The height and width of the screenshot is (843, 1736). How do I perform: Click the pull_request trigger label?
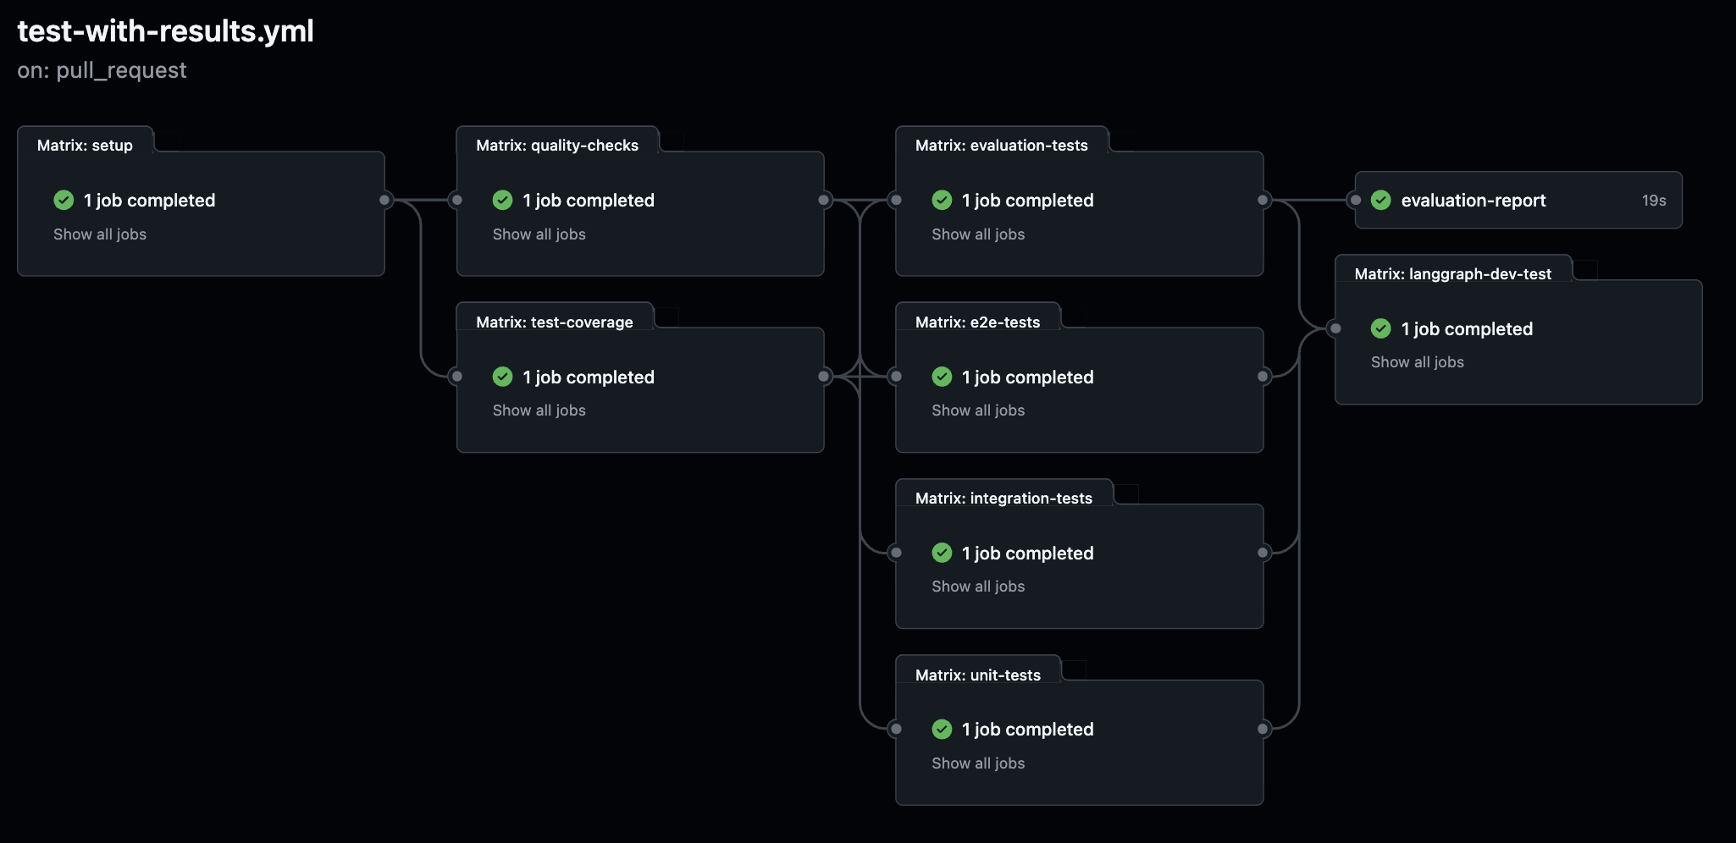[102, 70]
